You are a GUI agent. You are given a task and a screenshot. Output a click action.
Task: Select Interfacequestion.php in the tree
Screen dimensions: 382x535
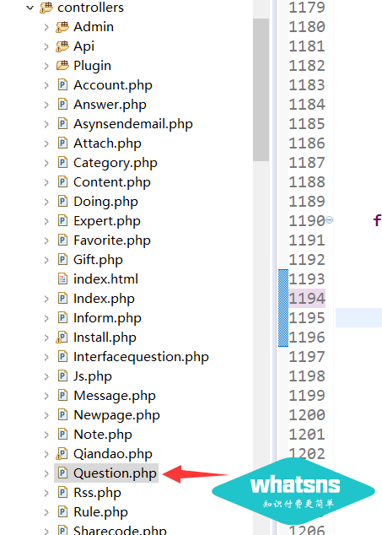pyautogui.click(x=141, y=357)
